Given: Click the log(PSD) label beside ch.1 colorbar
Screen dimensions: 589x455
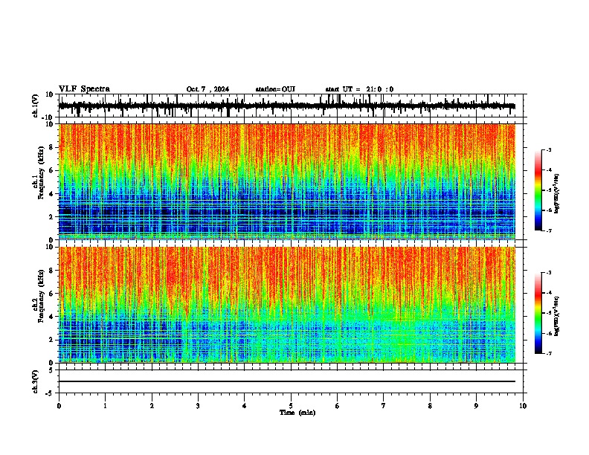Looking at the screenshot, I should 556,193.
